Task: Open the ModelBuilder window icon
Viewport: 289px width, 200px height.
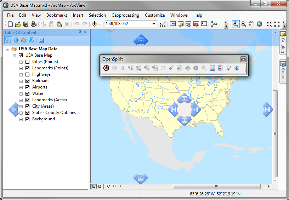Action: pyautogui.click(x=214, y=24)
